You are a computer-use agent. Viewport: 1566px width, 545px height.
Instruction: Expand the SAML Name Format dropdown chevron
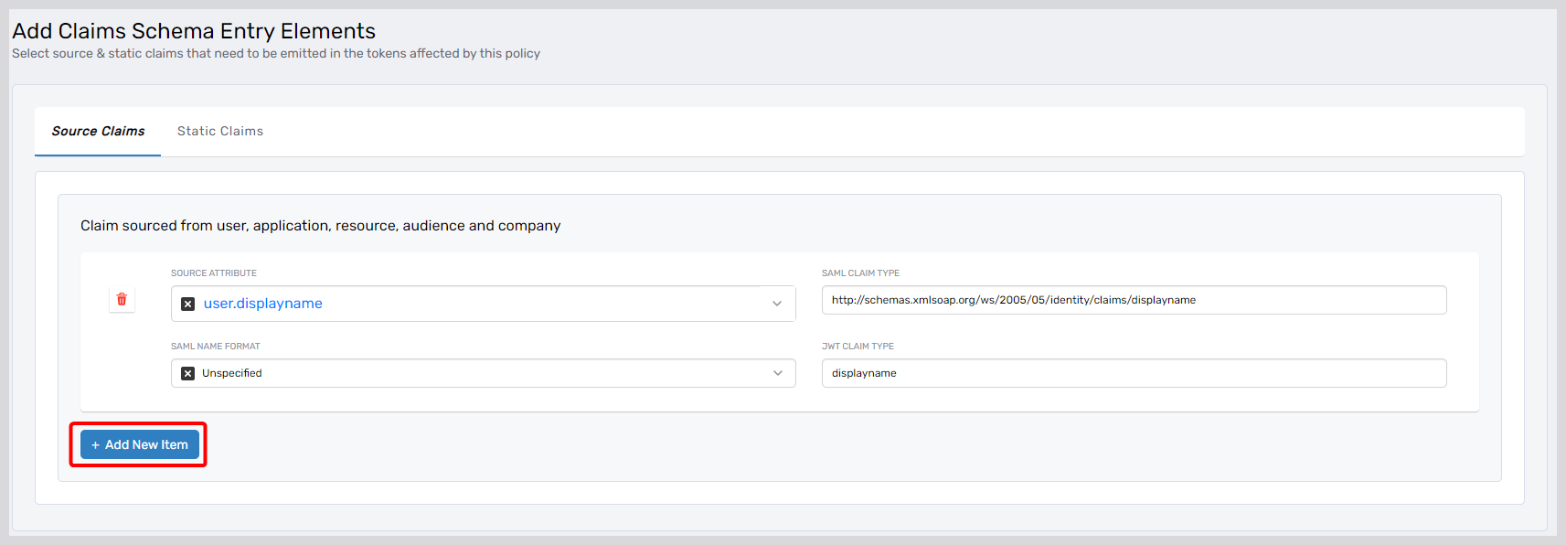pos(777,373)
